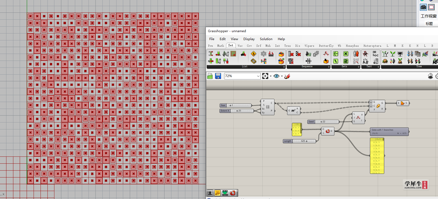The width and height of the screenshot is (438, 199).
Task: Click the green filmstrip widget icon
Action: (x=225, y=193)
